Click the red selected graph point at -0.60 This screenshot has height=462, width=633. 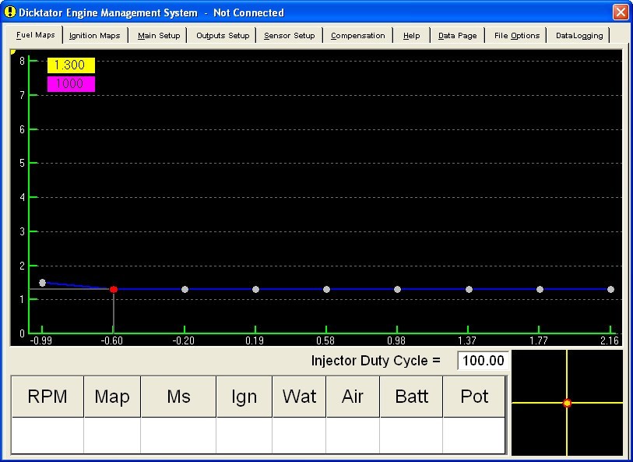(114, 289)
